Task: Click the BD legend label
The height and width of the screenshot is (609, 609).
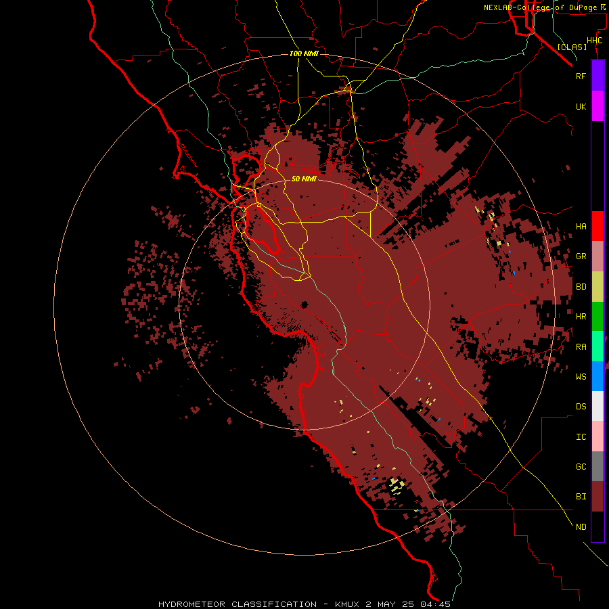Action: 581,287
